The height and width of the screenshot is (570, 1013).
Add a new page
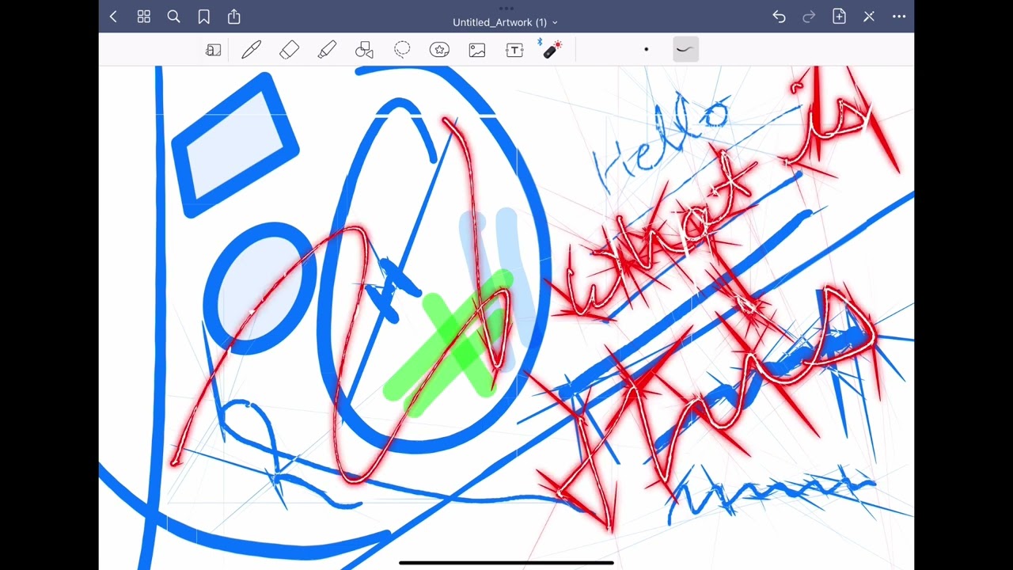(x=839, y=17)
